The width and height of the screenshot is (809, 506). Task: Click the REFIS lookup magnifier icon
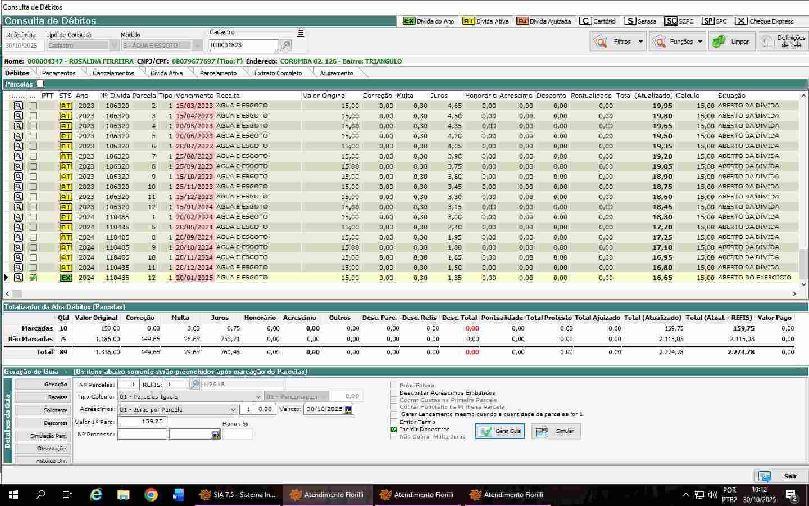point(194,385)
